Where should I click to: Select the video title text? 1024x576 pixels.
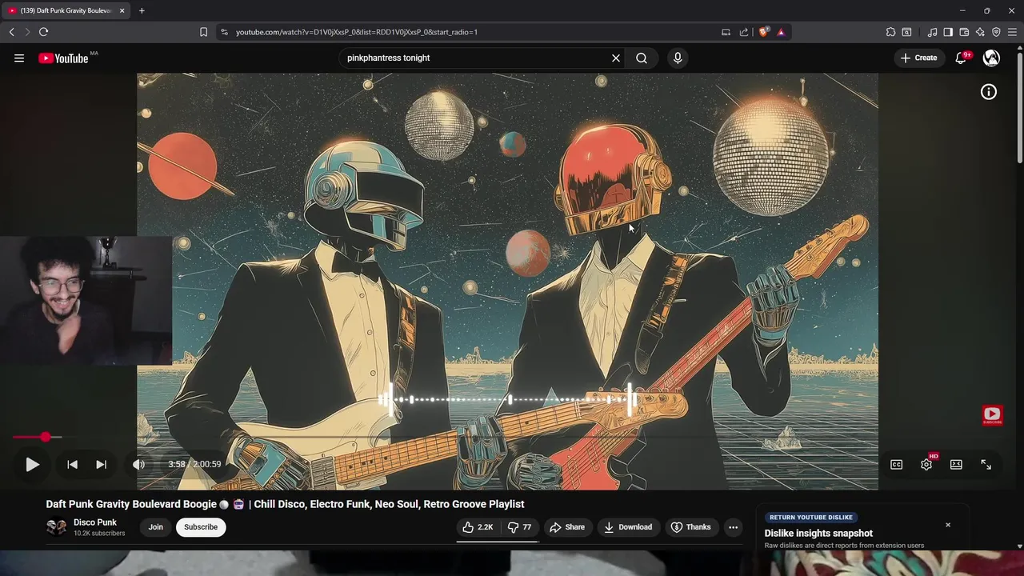coord(285,504)
